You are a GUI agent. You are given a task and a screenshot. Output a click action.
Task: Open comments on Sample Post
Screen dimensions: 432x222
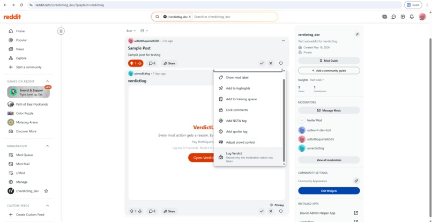click(x=152, y=63)
